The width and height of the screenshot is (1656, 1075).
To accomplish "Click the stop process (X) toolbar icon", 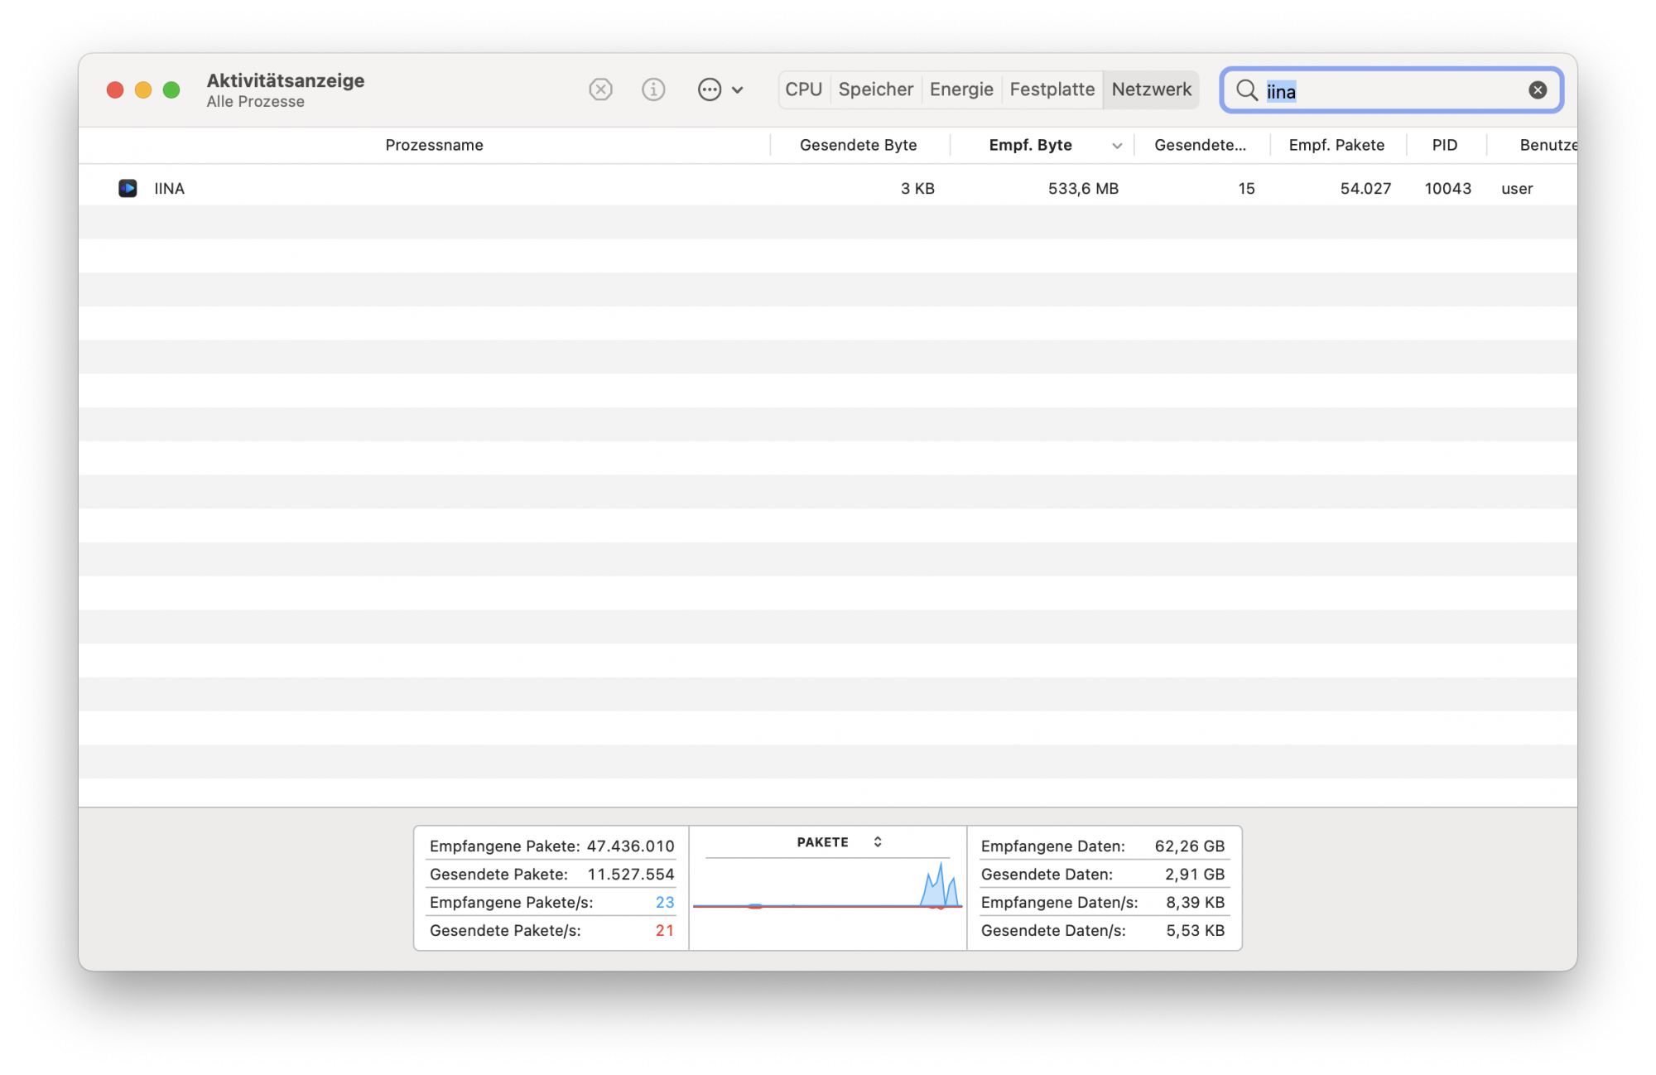I will (600, 89).
